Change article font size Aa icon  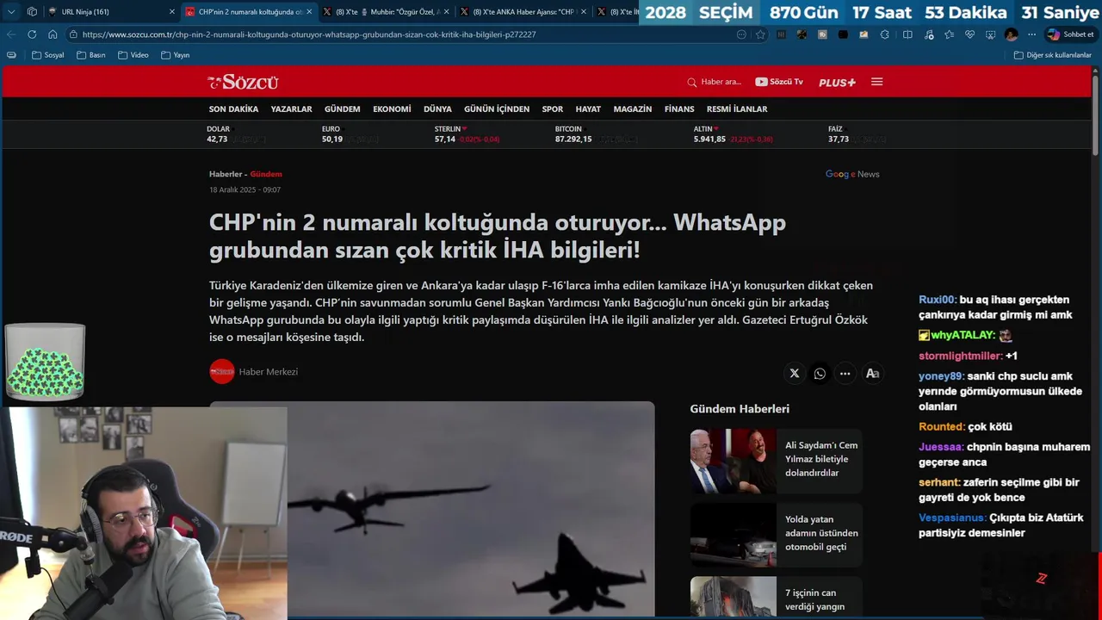click(x=872, y=374)
